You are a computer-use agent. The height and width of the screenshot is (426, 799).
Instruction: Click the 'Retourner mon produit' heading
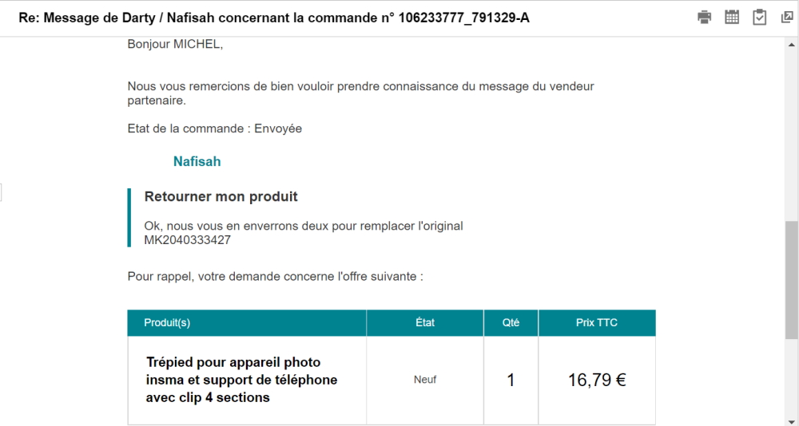click(221, 196)
